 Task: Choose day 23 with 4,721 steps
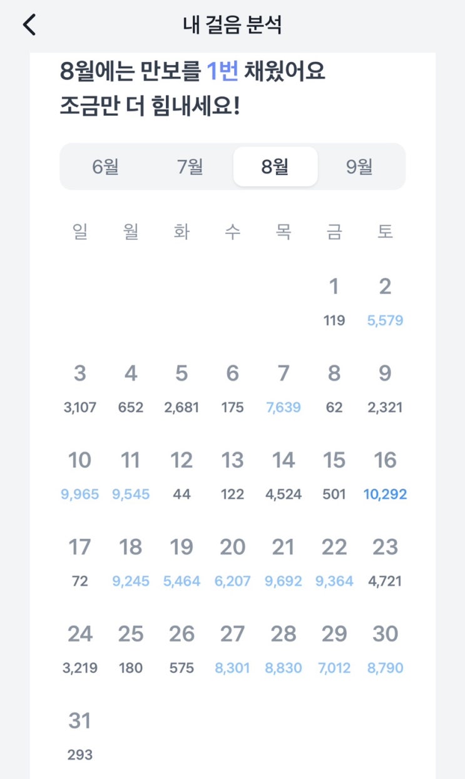385,563
